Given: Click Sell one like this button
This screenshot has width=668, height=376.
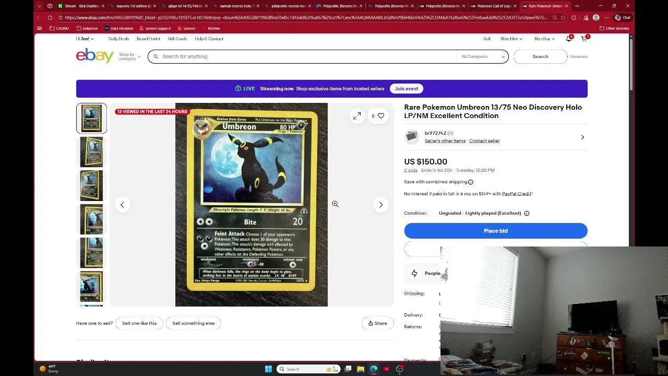Looking at the screenshot, I should pos(139,323).
